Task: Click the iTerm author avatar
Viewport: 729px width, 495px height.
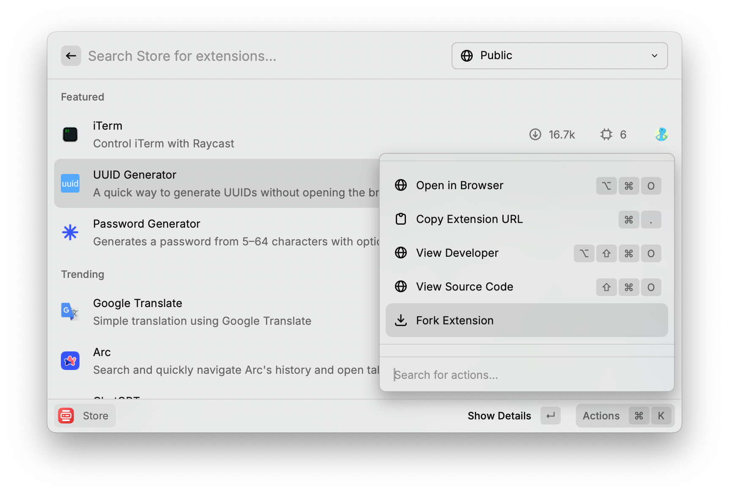Action: point(661,134)
